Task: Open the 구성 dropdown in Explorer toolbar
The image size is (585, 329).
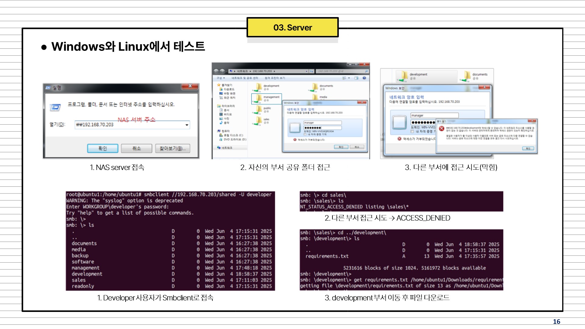Action: click(x=221, y=78)
